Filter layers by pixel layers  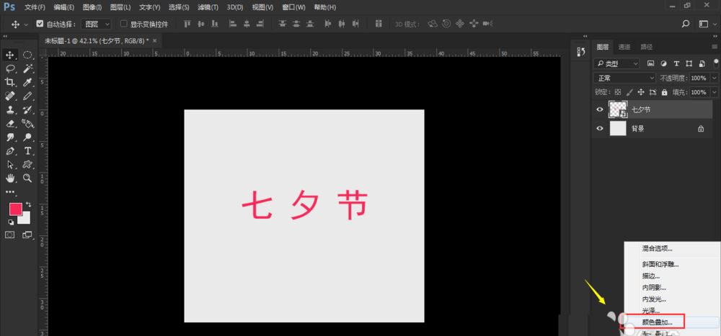tap(650, 63)
